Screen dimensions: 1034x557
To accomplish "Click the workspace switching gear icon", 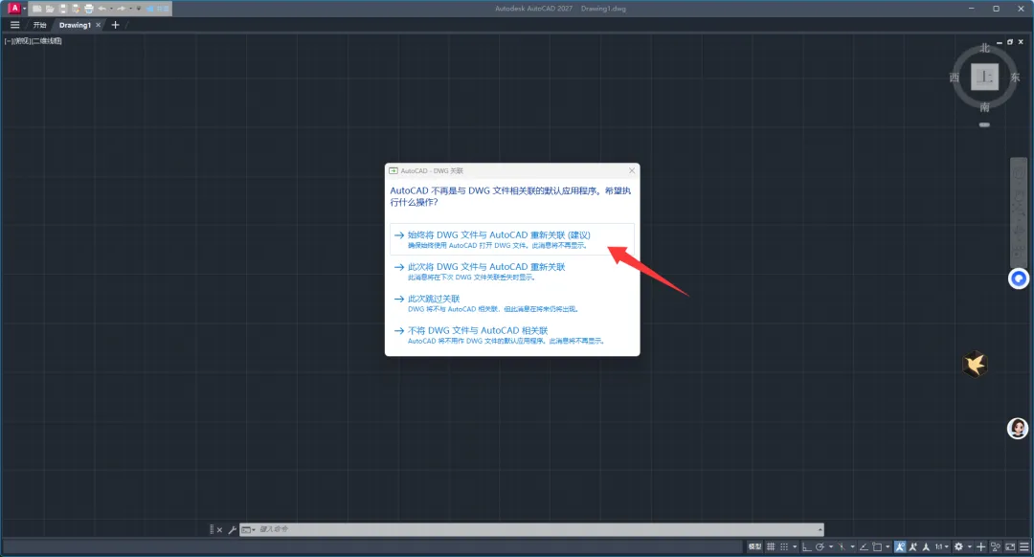I will (958, 546).
